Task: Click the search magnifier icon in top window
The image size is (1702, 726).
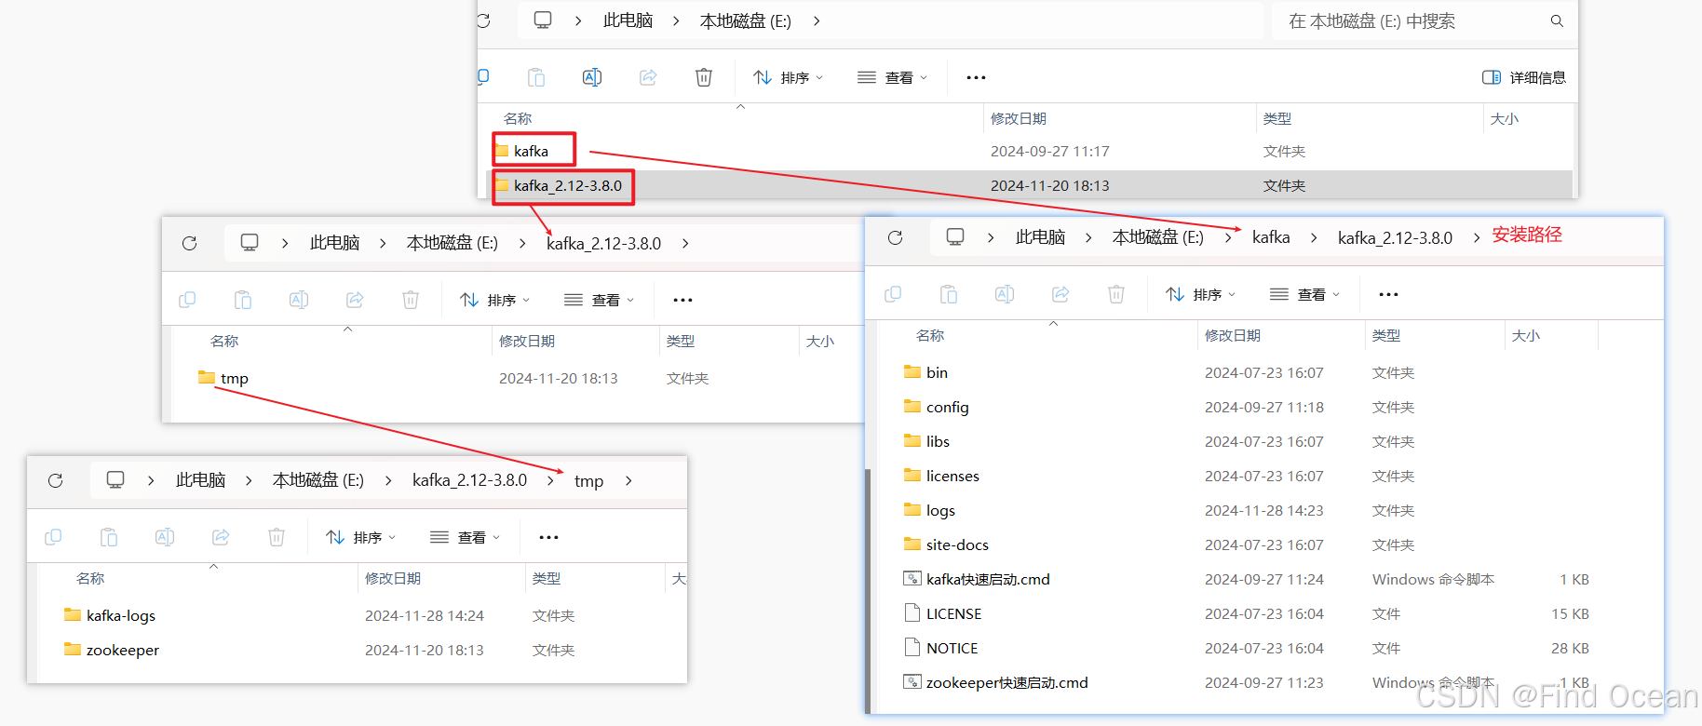Action: 1557,20
